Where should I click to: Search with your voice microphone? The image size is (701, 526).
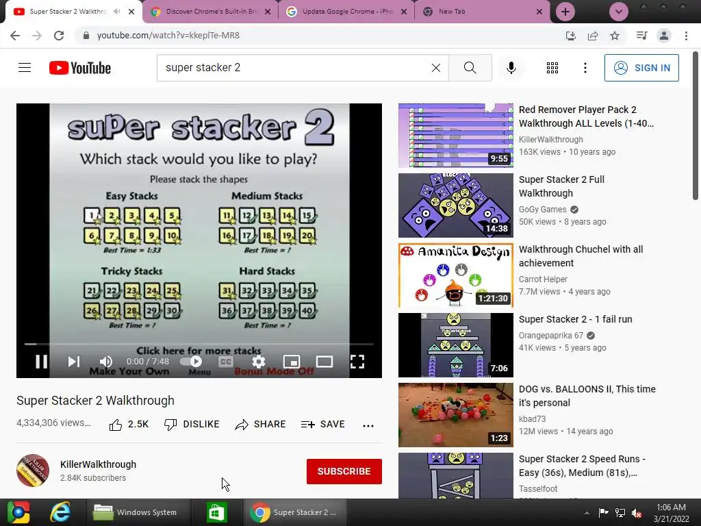[x=511, y=68]
